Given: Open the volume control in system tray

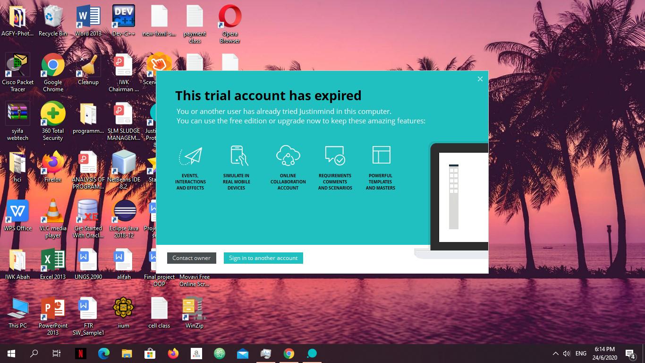Looking at the screenshot, I should [x=567, y=354].
